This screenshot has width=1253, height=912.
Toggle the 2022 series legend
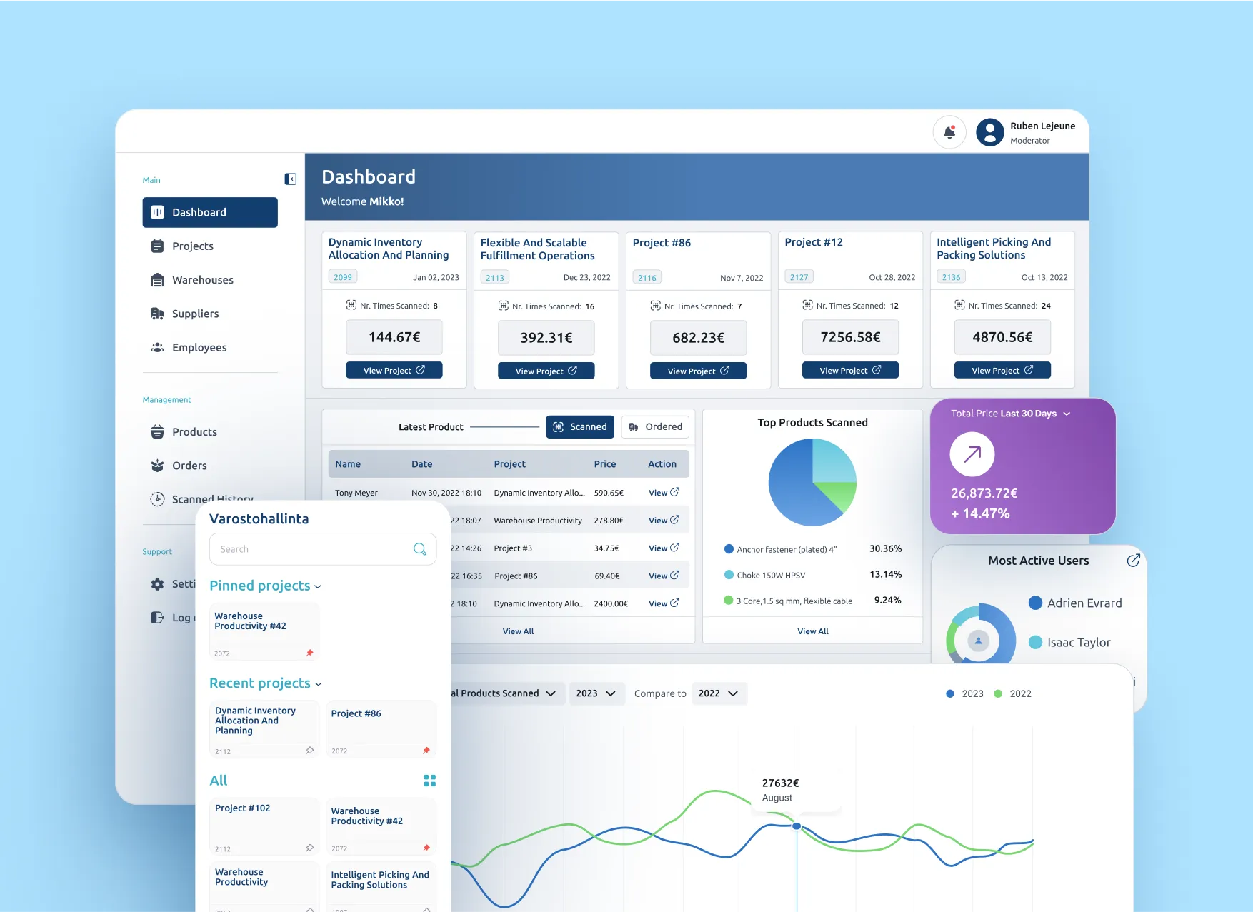(1013, 693)
